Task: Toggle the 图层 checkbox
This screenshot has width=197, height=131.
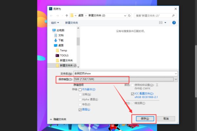Action: (x=80, y=110)
